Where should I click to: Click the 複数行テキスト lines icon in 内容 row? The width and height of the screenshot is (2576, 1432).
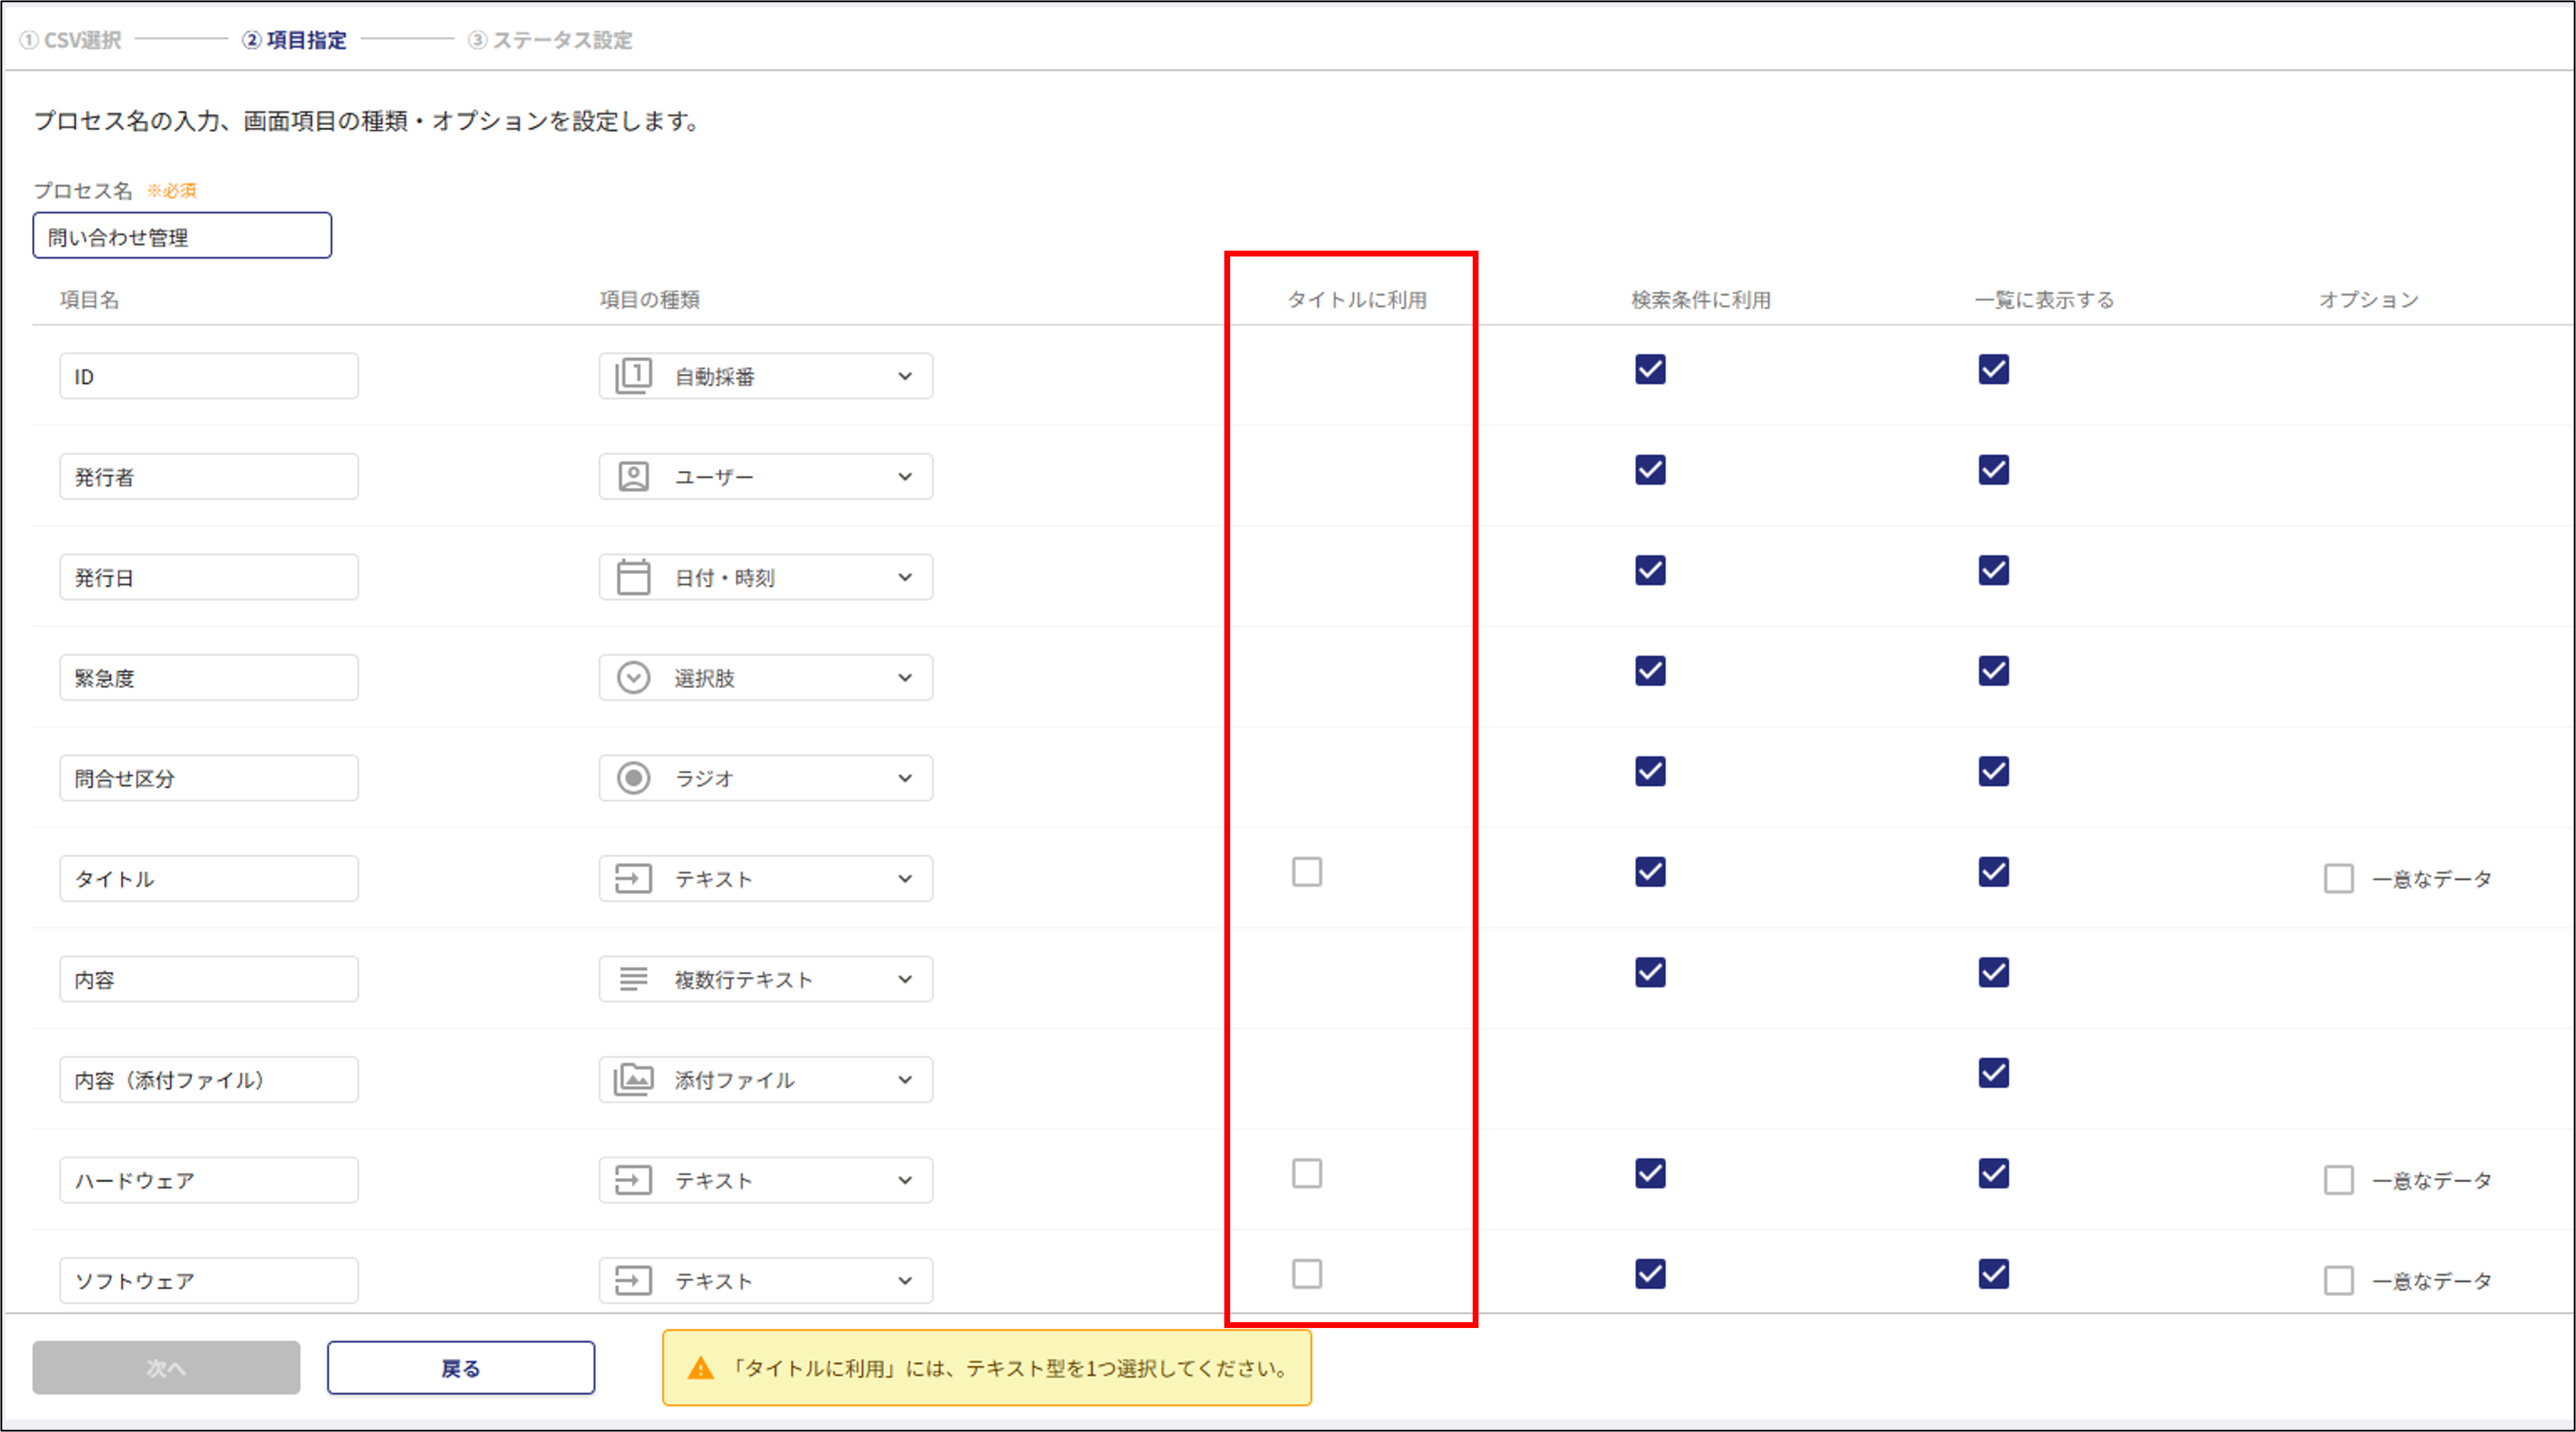coord(633,979)
